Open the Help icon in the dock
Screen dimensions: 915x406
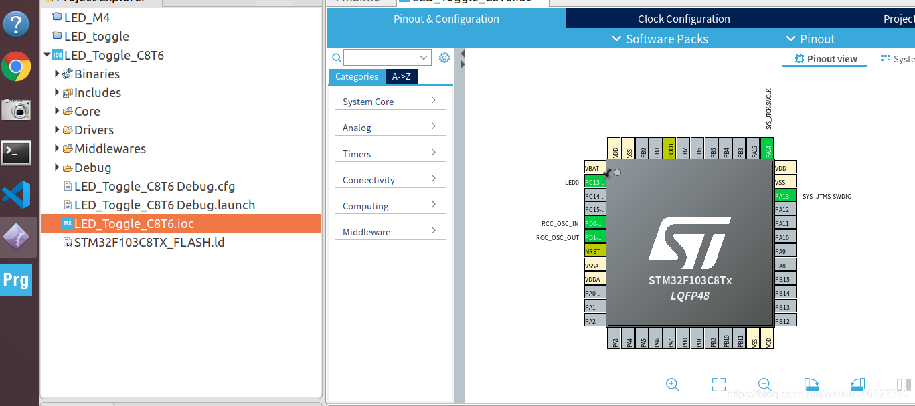16,24
